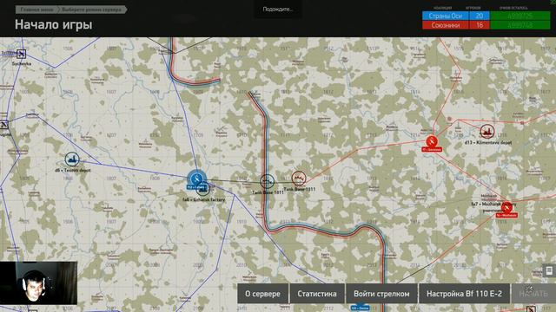
Task: Open Настройка Bf 110 E-2 plane setup
Action: click(x=464, y=294)
